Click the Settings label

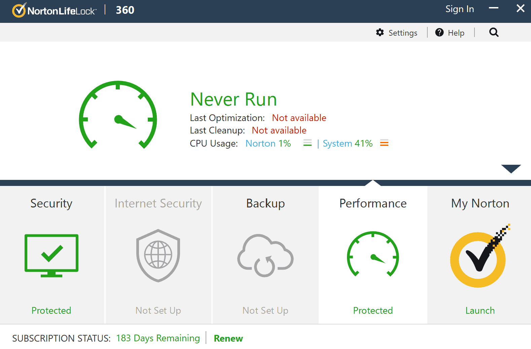coord(403,33)
